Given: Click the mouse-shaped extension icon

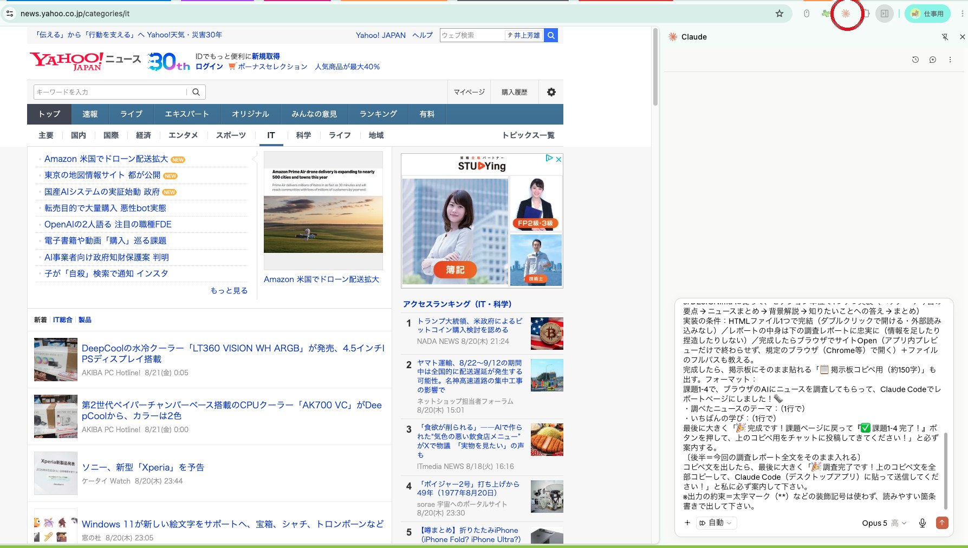Looking at the screenshot, I should 807,14.
